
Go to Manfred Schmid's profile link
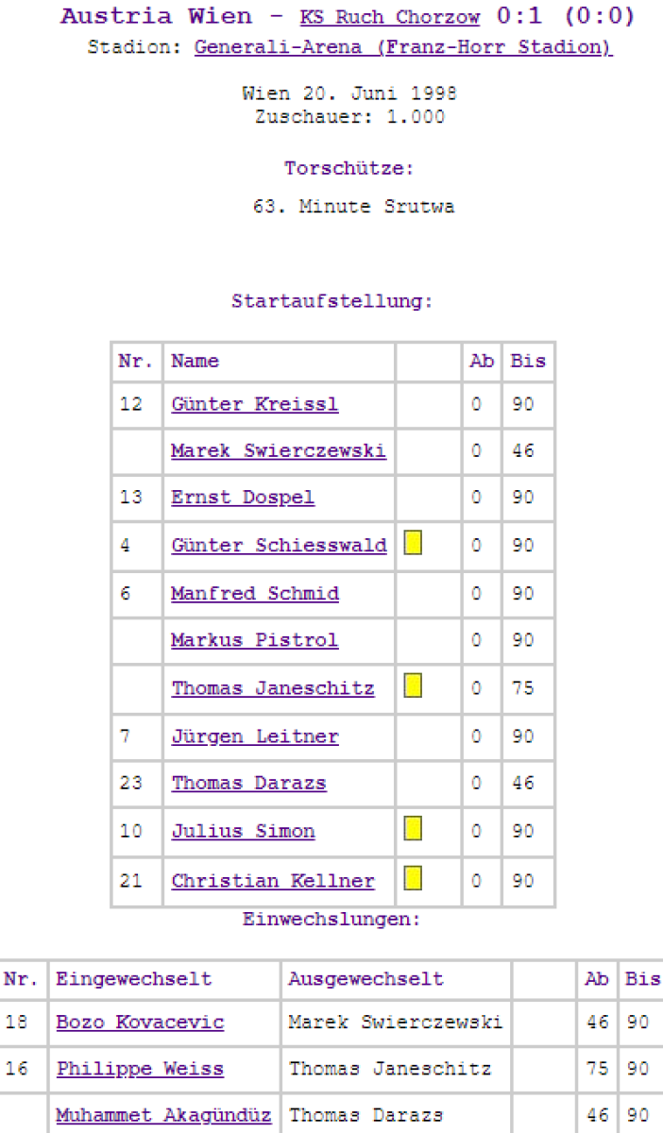[x=255, y=594]
